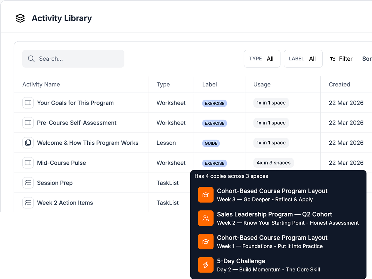Click the Activity Library stacked-layers icon
The height and width of the screenshot is (279, 372).
point(20,18)
